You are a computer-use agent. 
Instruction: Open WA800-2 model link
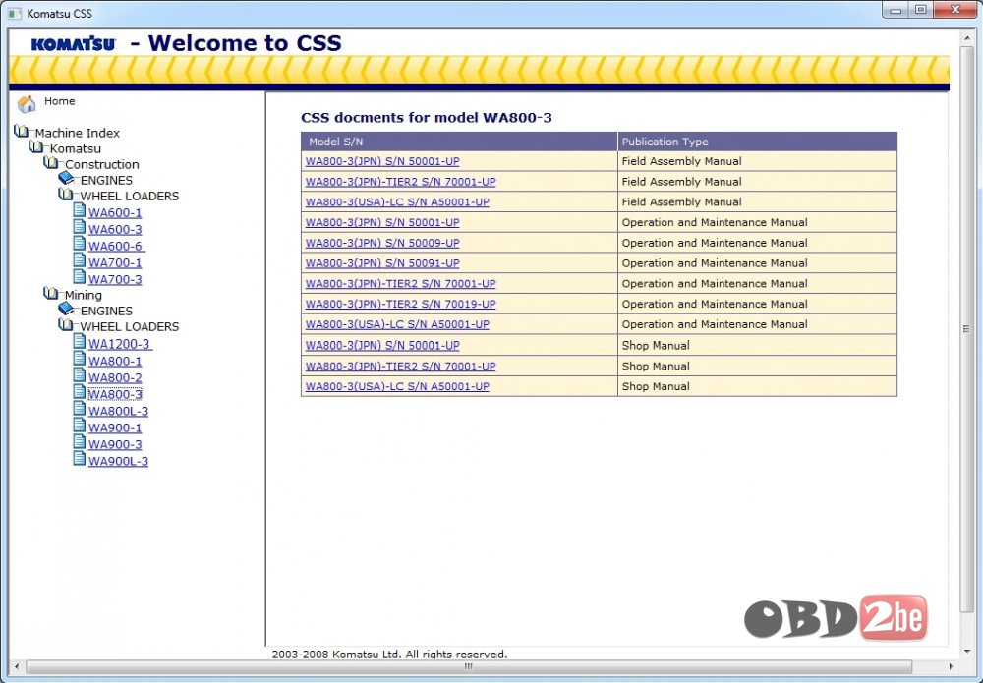pos(115,377)
